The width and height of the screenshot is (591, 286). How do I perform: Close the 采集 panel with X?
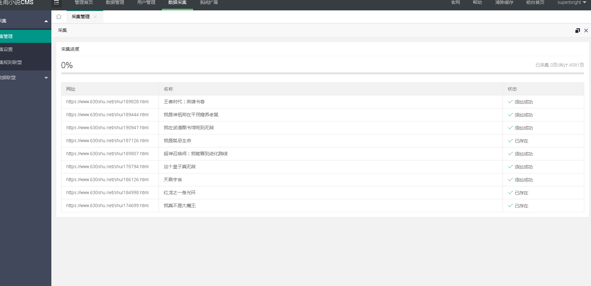tap(586, 31)
